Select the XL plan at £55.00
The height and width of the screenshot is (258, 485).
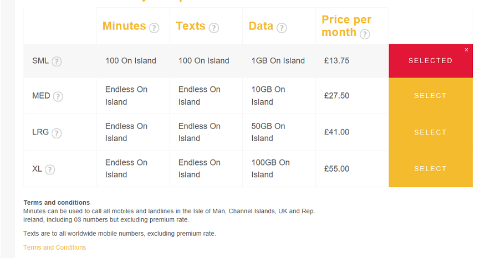pos(431,169)
